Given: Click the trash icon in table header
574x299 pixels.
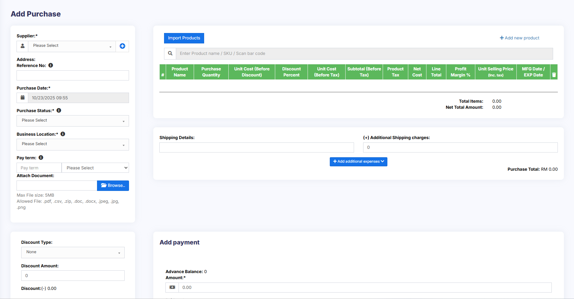Looking at the screenshot, I should [x=554, y=75].
